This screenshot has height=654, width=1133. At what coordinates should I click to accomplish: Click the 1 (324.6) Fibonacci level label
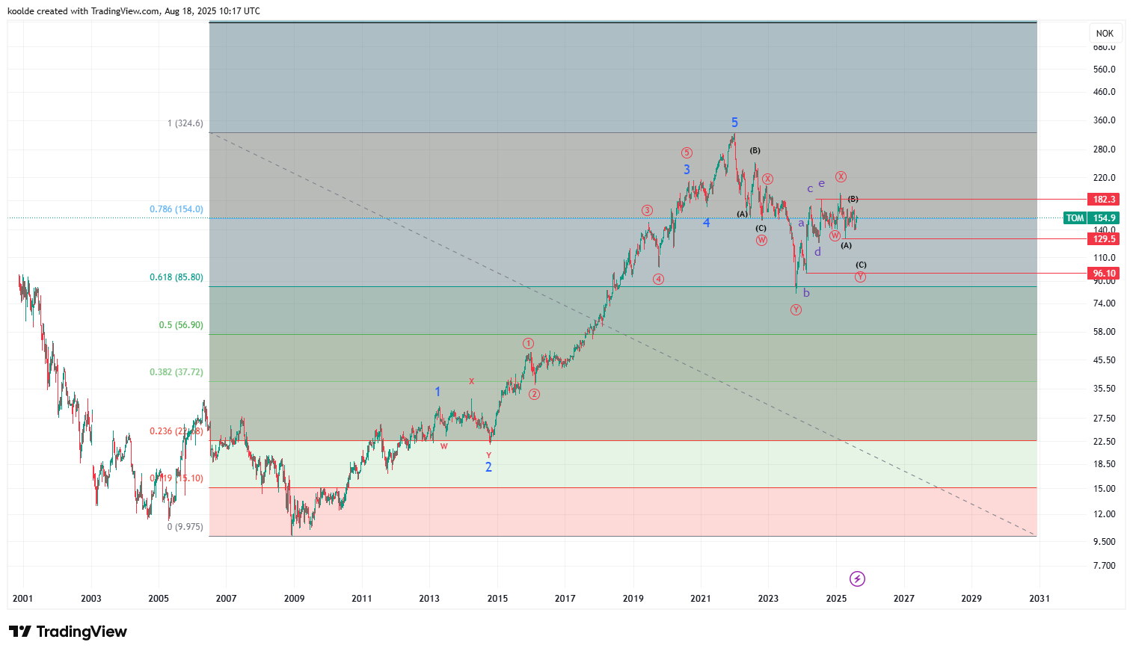185,123
